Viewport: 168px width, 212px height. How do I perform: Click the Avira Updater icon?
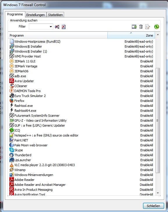[12, 81]
